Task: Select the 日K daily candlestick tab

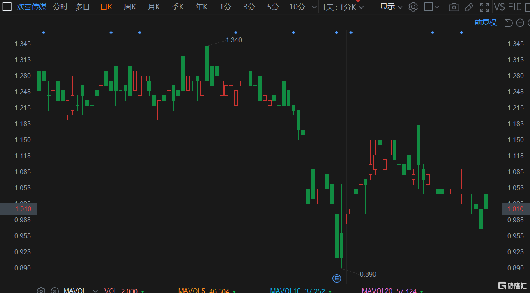Action: (x=106, y=7)
